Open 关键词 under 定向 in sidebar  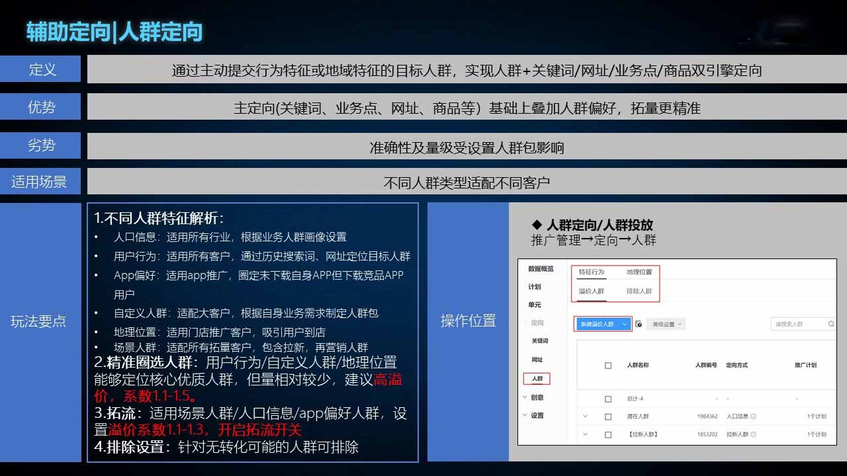click(x=540, y=340)
